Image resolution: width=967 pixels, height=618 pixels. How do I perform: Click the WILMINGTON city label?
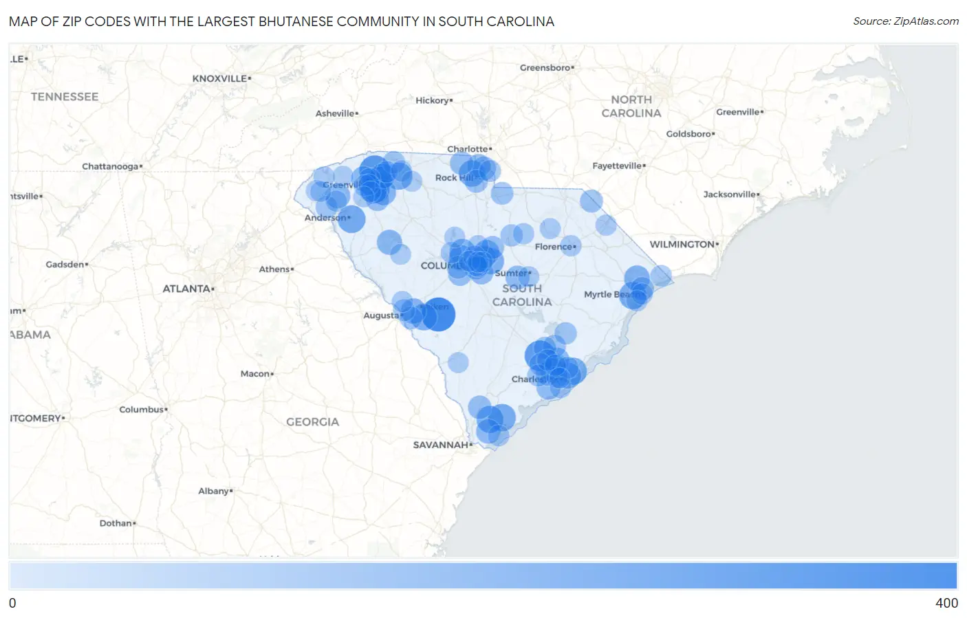tap(684, 244)
